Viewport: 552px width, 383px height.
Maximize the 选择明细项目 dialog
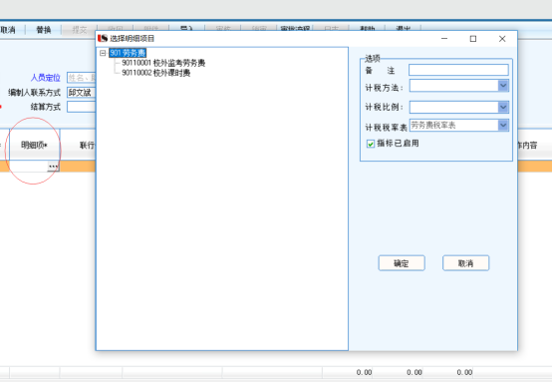473,39
